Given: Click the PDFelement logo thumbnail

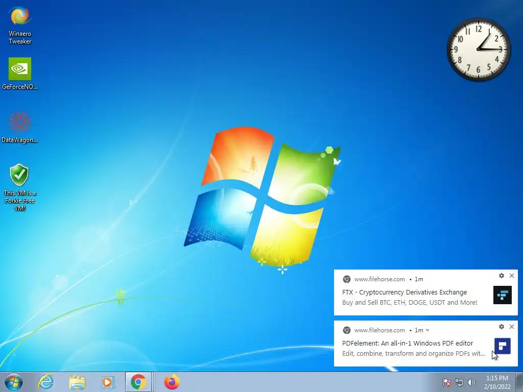Looking at the screenshot, I should pyautogui.click(x=503, y=346).
